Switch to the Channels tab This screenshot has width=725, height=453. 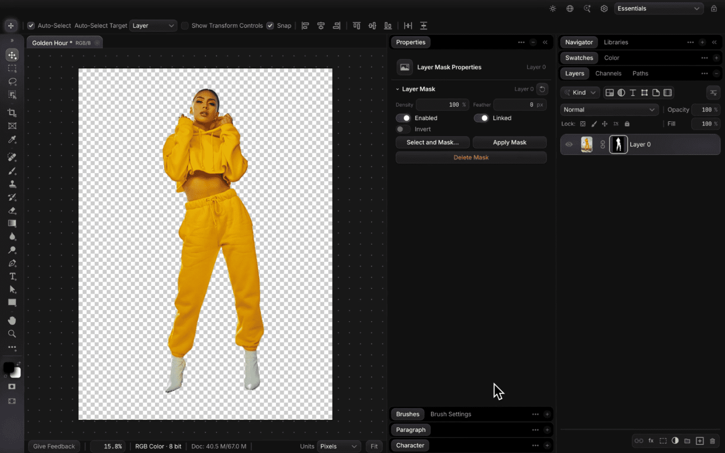(x=608, y=73)
